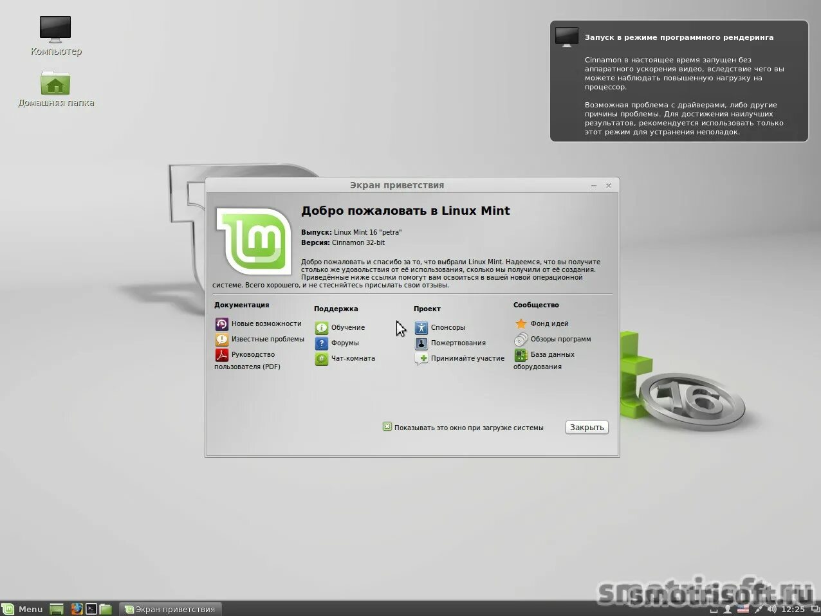This screenshot has height=616, width=821.
Task: Click the Выпуск: Linux Mint 16 "petra" text
Action: tap(351, 232)
